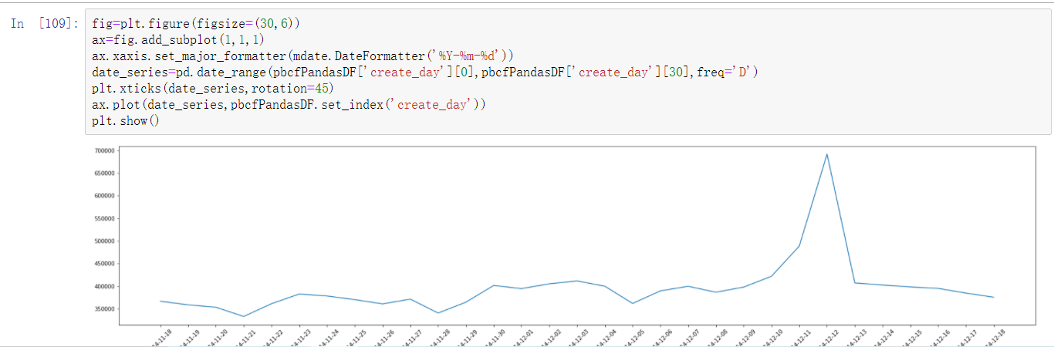Image resolution: width=1054 pixels, height=347 pixels.
Task: Click the peak point of the line chart
Action: [826, 154]
